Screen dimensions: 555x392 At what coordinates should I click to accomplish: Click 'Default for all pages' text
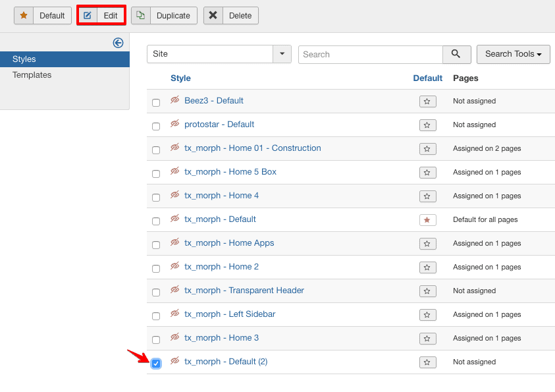(485, 219)
